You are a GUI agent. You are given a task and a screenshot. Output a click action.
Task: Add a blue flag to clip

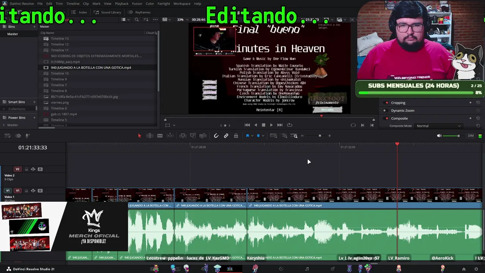(247, 136)
